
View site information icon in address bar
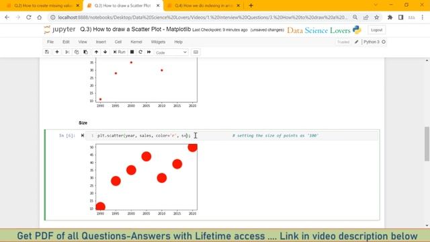[x=52, y=17]
